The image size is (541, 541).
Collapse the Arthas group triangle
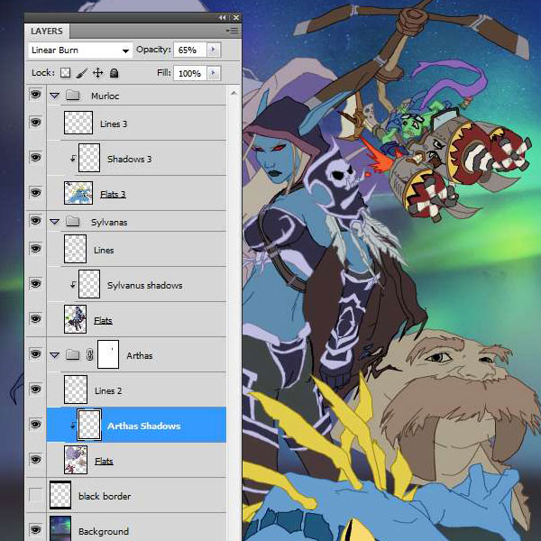[x=54, y=355]
